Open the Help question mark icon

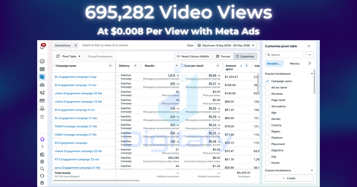[x=42, y=147]
